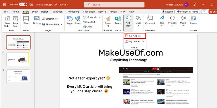Click the MUO website screenshot image
Viewport: 217px width, 108px height.
point(156,86)
